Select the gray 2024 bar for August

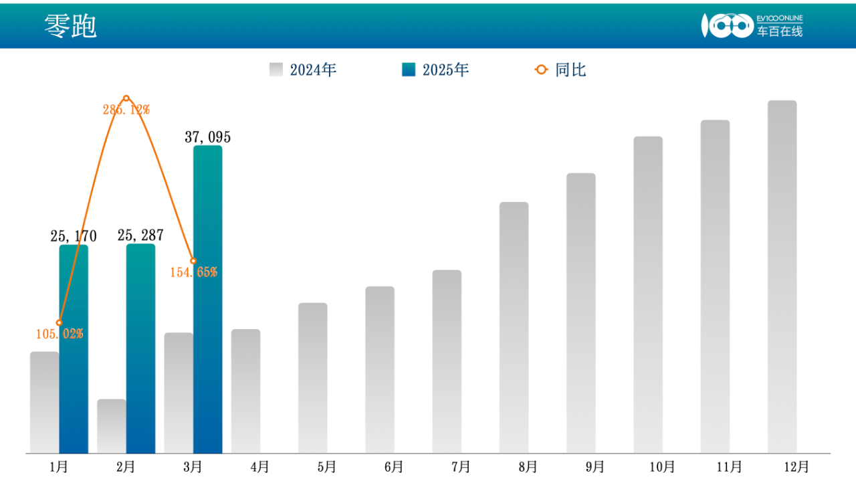point(514,327)
